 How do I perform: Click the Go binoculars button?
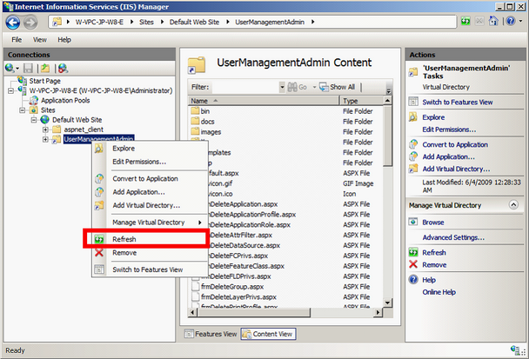298,87
